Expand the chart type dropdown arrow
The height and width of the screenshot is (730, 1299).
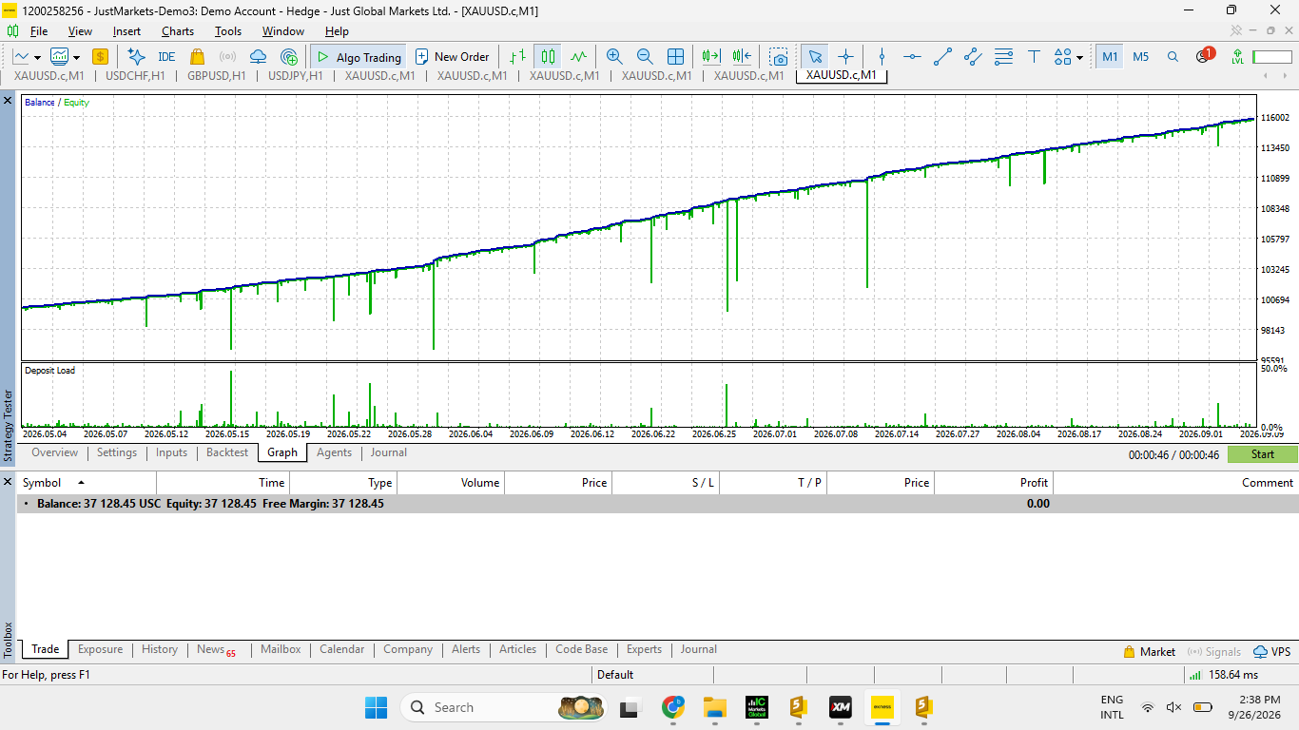coord(37,58)
